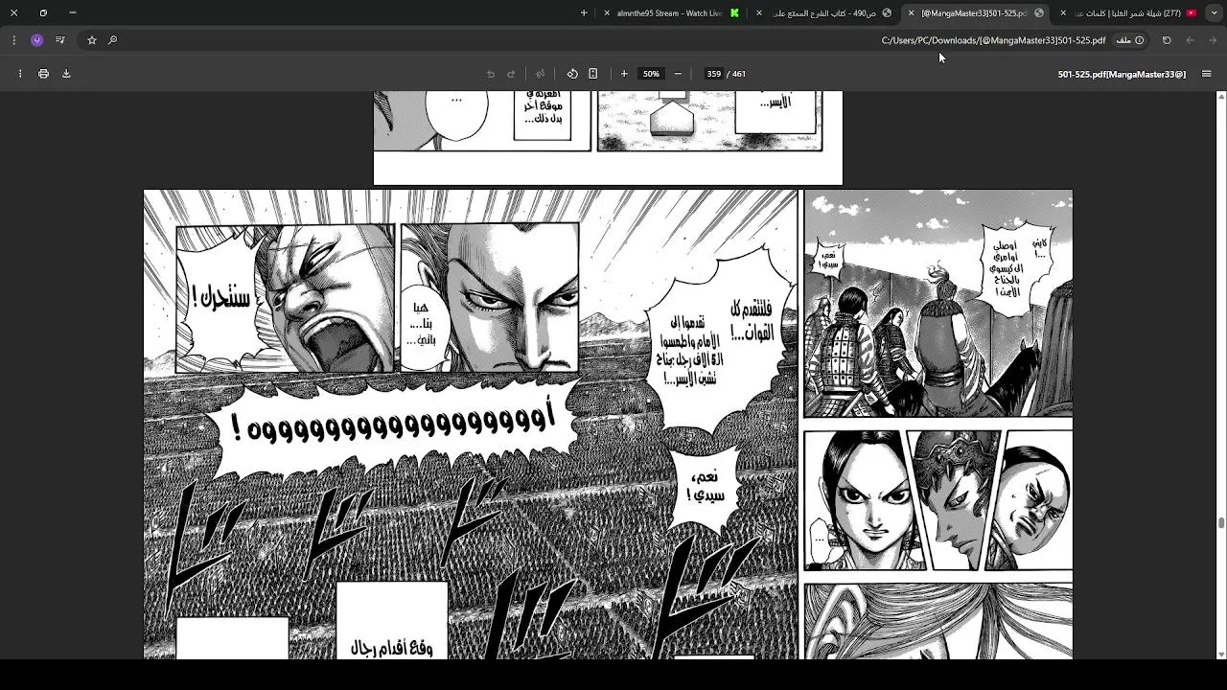Click the scrollbar up arrow
Viewport: 1227px width, 690px height.
coord(1221,97)
